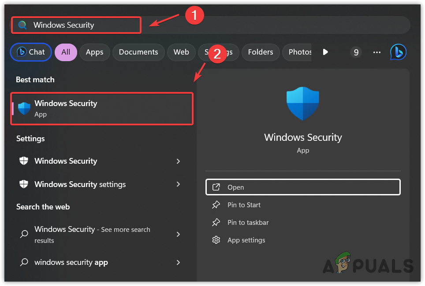This screenshot has width=425, height=286.
Task: Click the Open button in preview pane
Action: pyautogui.click(x=303, y=187)
